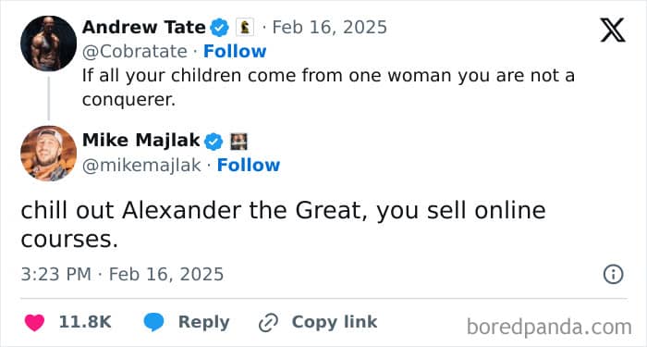Click Mike Majlak's blue verified badge

(214, 142)
